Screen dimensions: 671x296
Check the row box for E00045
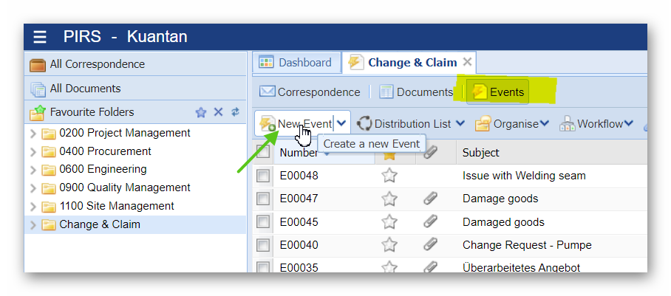point(263,221)
